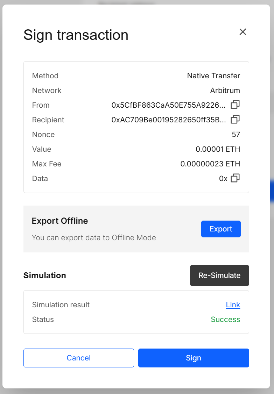Click the Export Offline heading
Image resolution: width=274 pixels, height=394 pixels.
60,221
